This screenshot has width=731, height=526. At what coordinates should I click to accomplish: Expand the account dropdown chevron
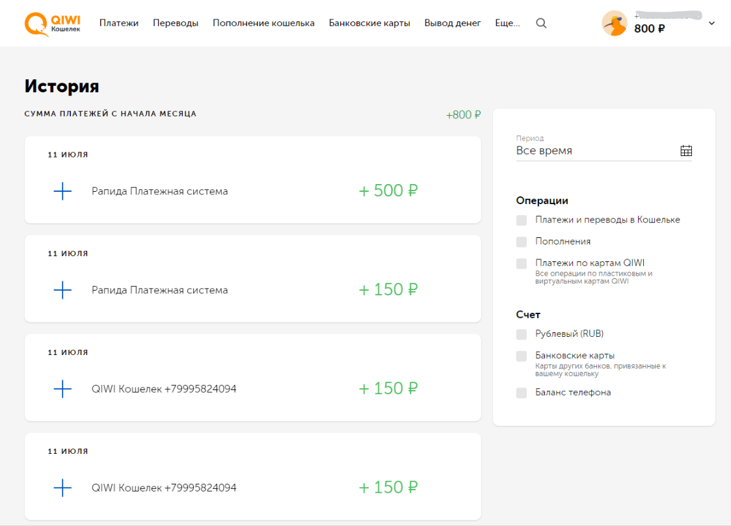coord(711,23)
